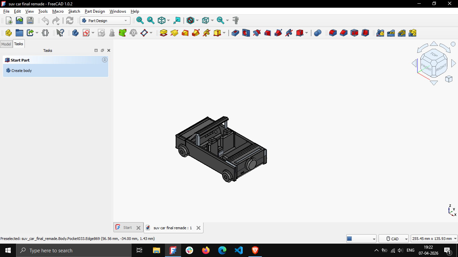
Task: Open the Macro menu
Action: 58,11
